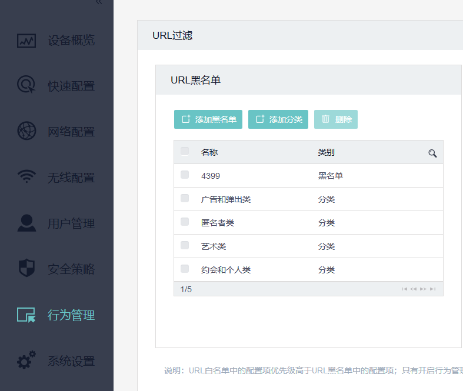This screenshot has height=391, width=463.
Task: Toggle the select-all checkbox in table header
Action: tap(185, 151)
